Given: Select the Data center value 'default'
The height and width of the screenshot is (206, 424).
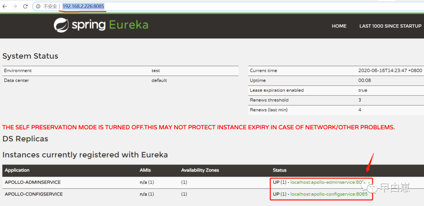Looking at the screenshot, I should coord(159,80).
